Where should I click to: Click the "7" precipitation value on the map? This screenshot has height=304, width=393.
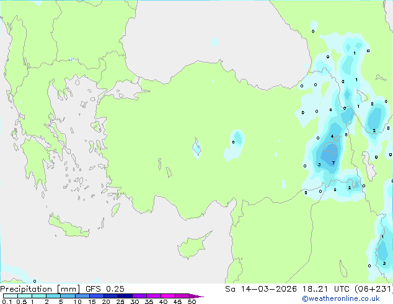(333, 163)
